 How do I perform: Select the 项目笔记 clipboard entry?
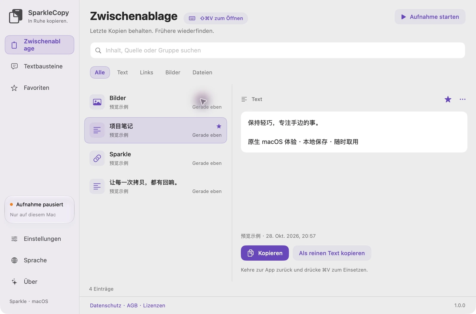tap(156, 130)
